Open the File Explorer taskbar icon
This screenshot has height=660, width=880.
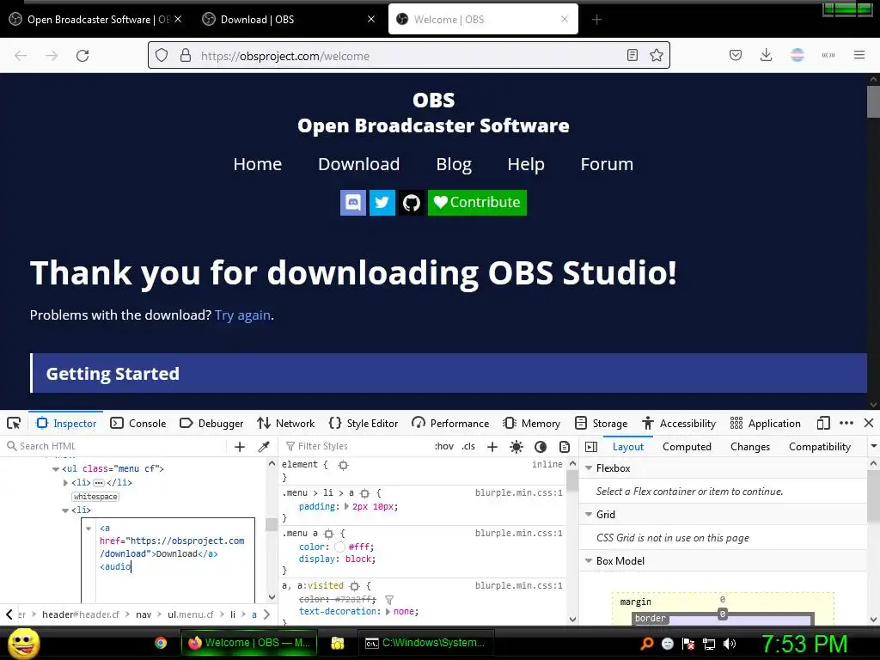point(337,643)
